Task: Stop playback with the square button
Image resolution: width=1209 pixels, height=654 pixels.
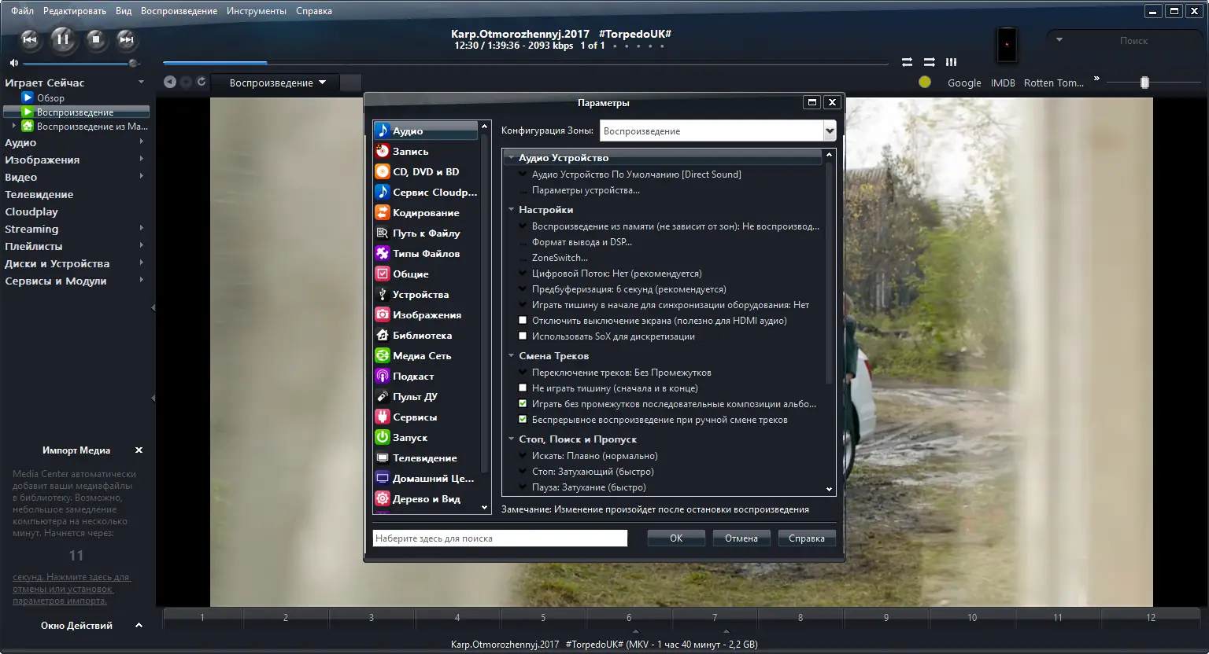Action: 96,39
